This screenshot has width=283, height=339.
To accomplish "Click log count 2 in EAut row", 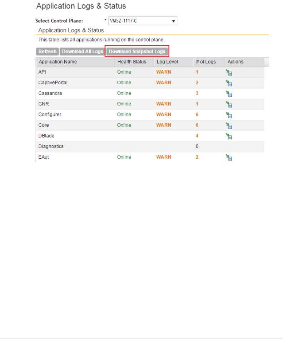I will pos(197,157).
